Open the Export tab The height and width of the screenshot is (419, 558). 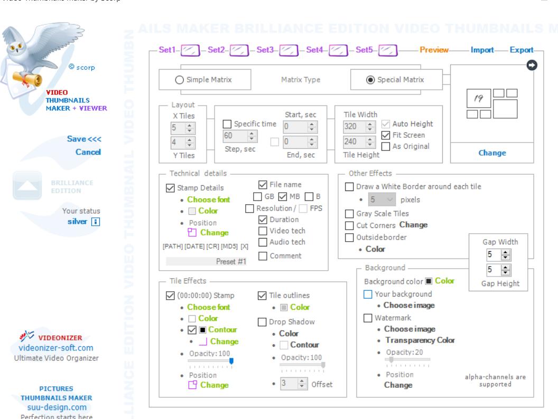(521, 50)
